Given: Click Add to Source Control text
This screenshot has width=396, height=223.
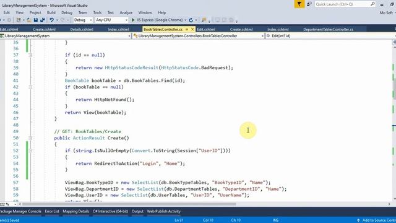Looking at the screenshot, I should (x=379, y=221).
